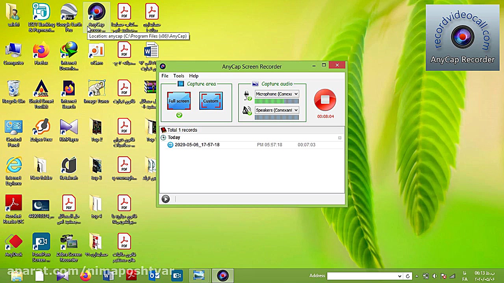
Task: Launch oCam from the desktop
Action: [96, 54]
